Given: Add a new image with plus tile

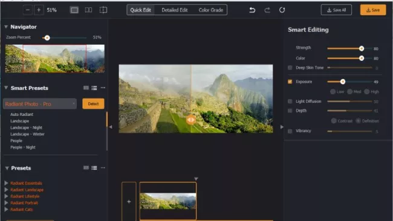Looking at the screenshot, I should click(x=129, y=202).
